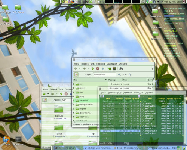Click Bluetooth icon in top panel tray
This screenshot has width=187, height=150.
pos(154,1)
